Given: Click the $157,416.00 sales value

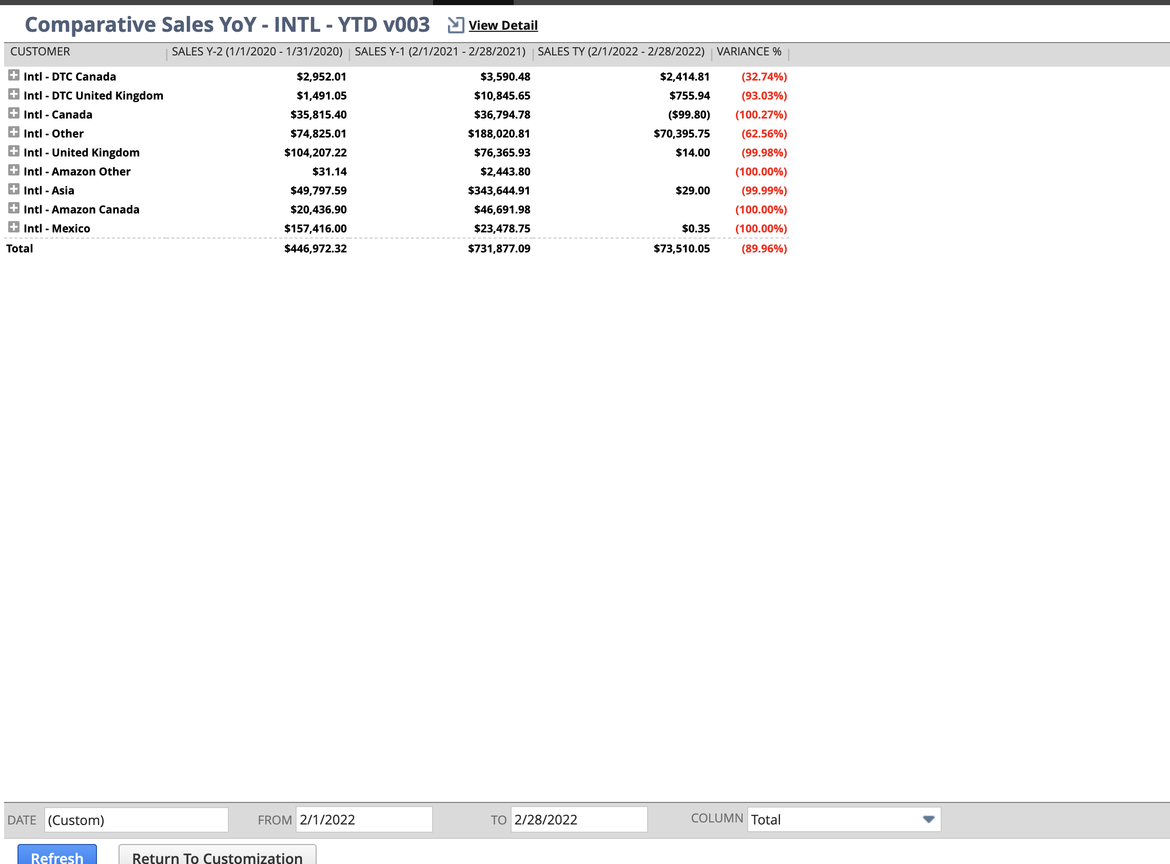Looking at the screenshot, I should coord(315,228).
